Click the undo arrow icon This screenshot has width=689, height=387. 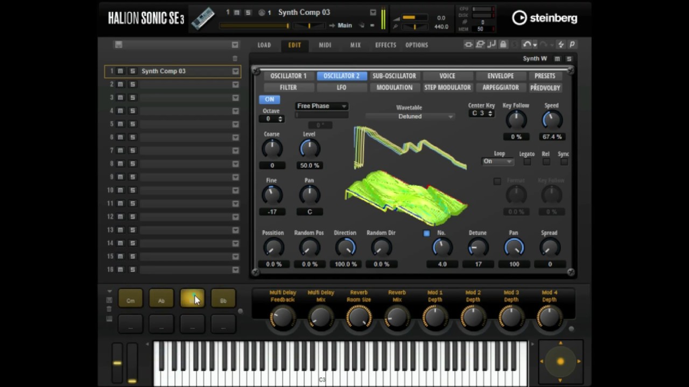tap(527, 45)
